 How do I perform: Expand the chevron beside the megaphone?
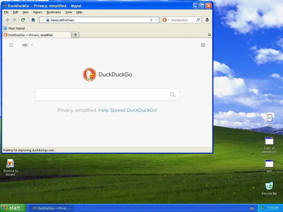[x=32, y=45]
